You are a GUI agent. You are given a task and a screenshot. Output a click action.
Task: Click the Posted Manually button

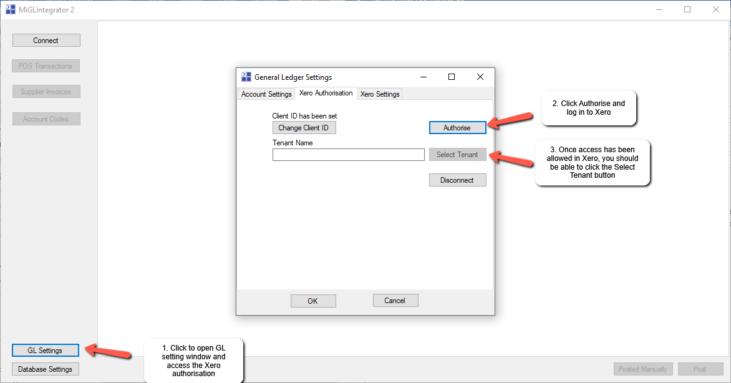click(x=643, y=369)
